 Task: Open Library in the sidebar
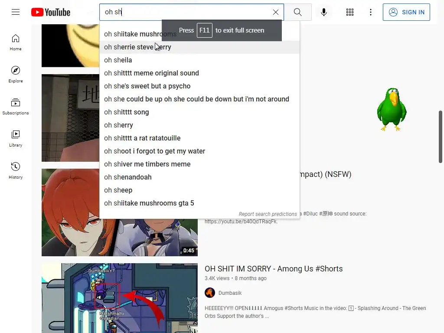click(16, 139)
